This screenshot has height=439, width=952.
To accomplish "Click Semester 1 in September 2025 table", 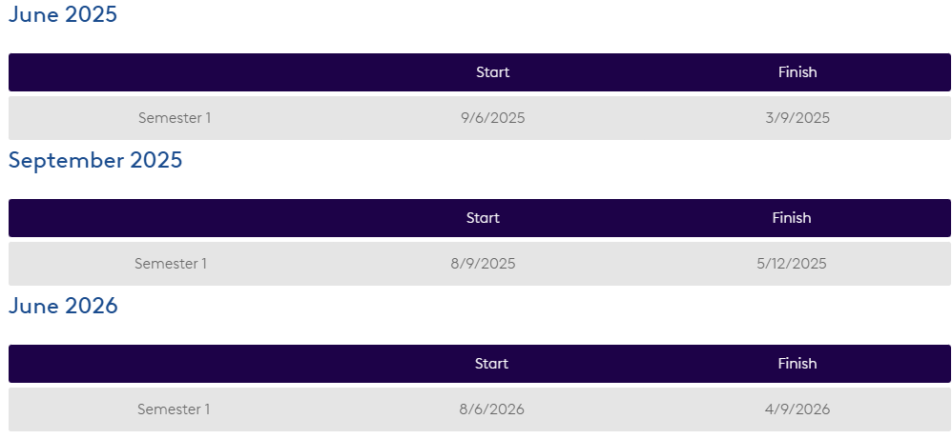I will (171, 264).
